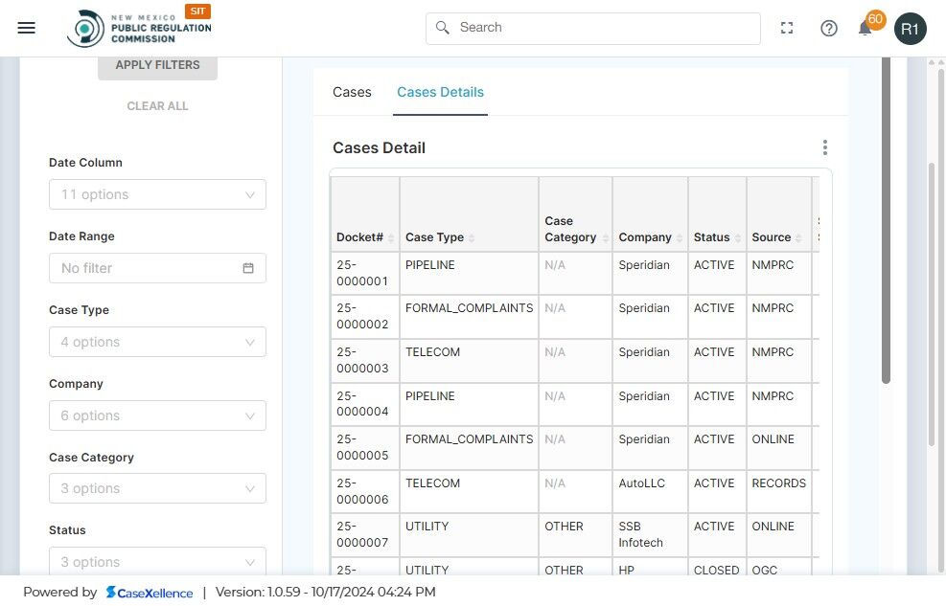Sort table by Case Type column
This screenshot has width=946, height=606.
click(x=472, y=238)
